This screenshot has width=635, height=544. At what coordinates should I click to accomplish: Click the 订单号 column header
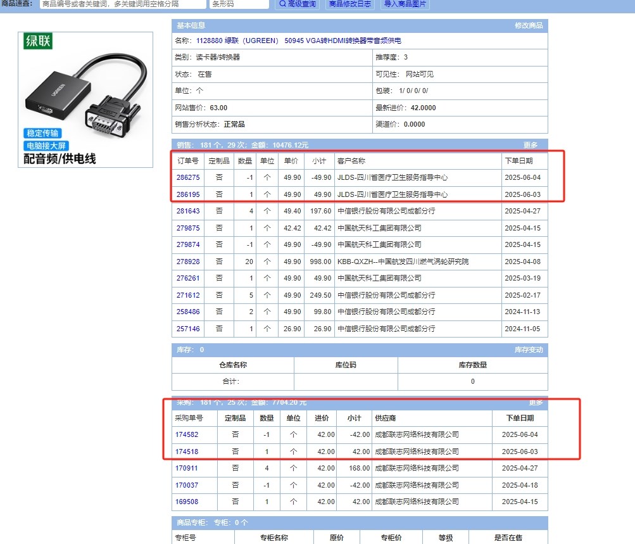tap(188, 161)
